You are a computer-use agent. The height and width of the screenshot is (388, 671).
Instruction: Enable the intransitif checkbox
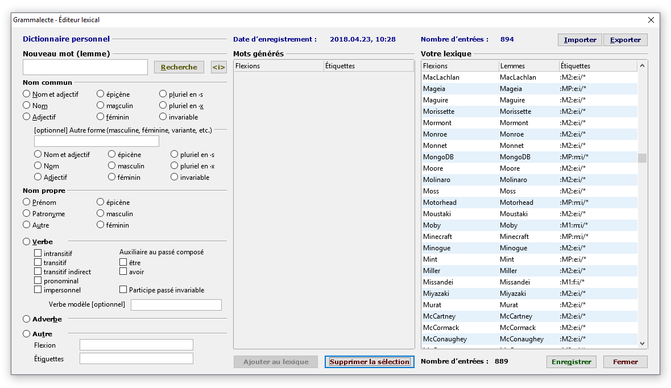pyautogui.click(x=38, y=253)
